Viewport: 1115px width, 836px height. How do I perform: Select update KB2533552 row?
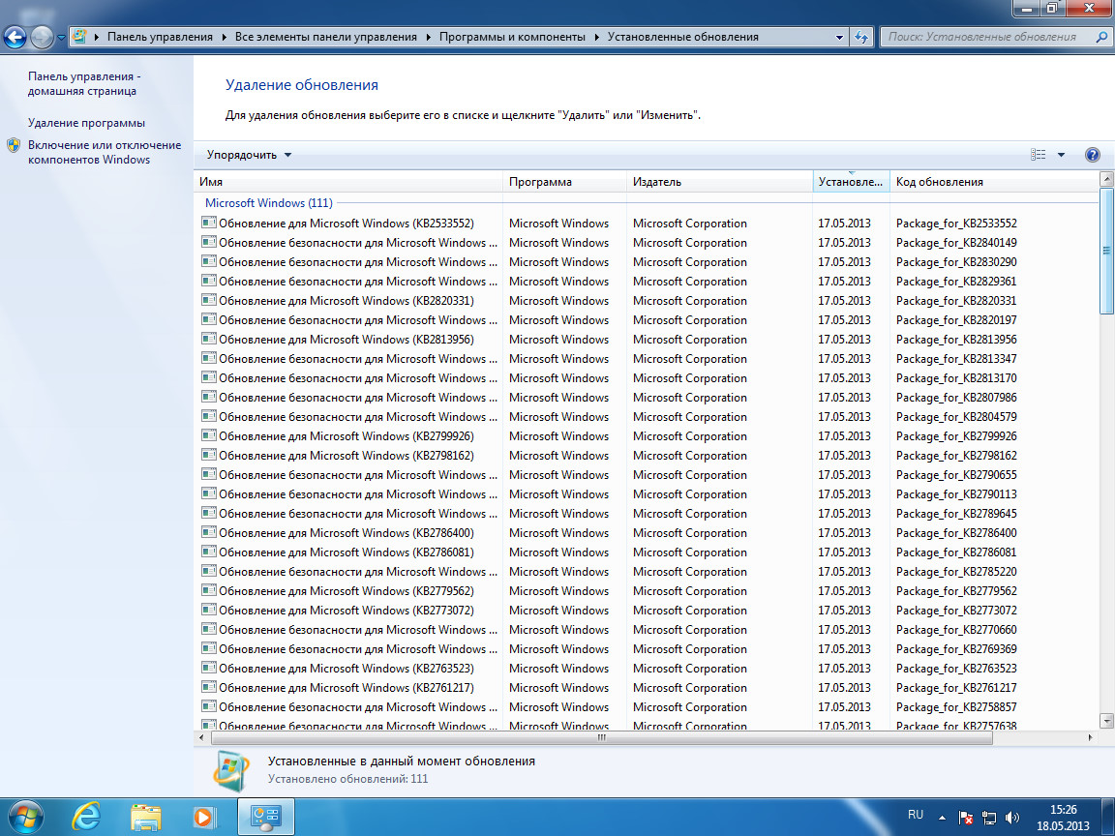[646, 224]
